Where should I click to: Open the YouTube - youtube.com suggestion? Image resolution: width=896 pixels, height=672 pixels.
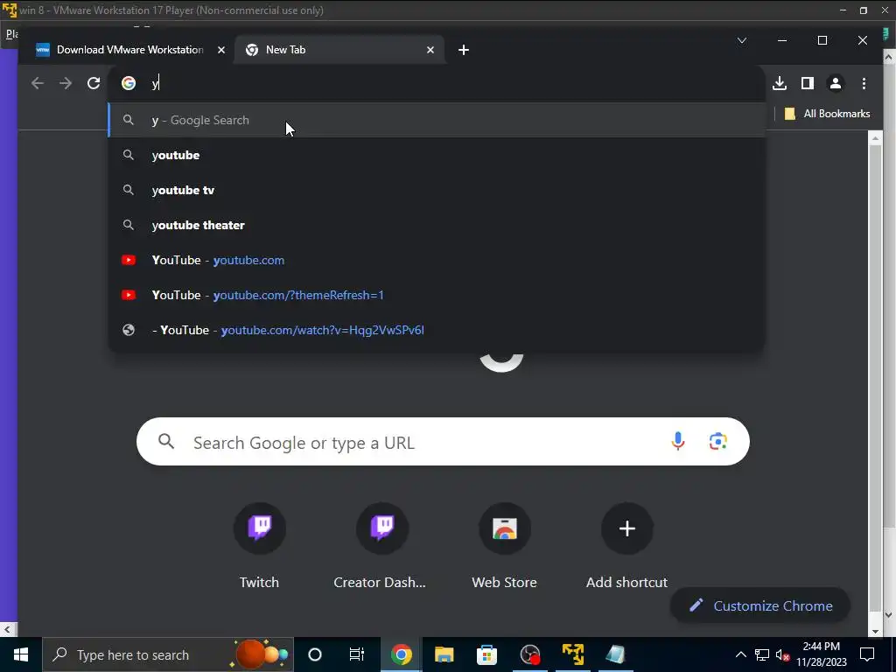click(437, 260)
